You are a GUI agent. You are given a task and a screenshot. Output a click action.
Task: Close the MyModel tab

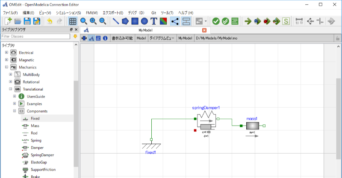click(x=204, y=30)
